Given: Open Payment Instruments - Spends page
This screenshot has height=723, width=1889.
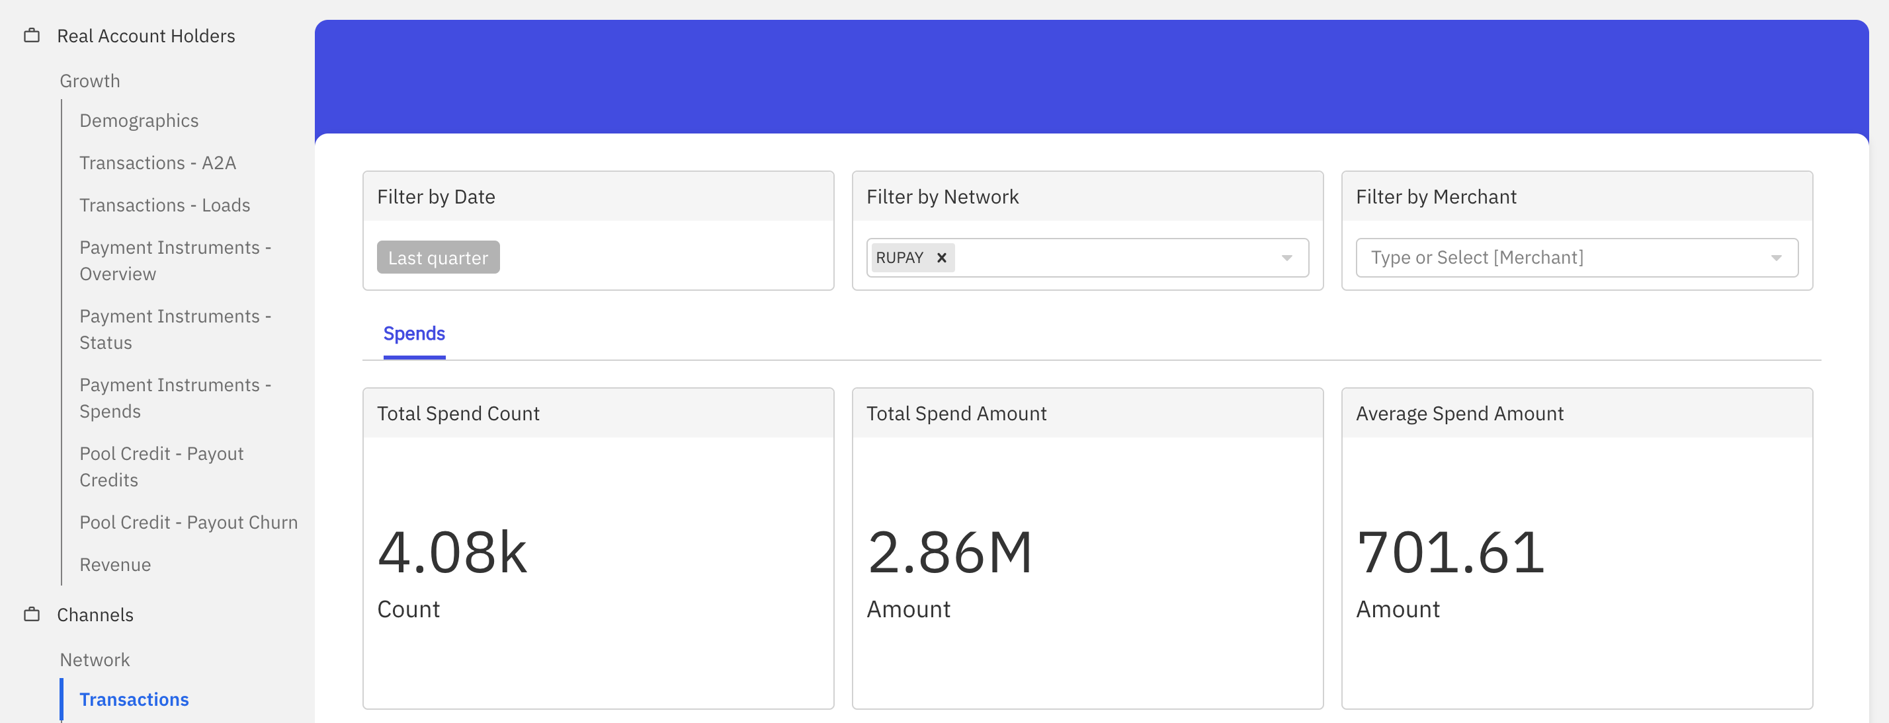Looking at the screenshot, I should [175, 399].
